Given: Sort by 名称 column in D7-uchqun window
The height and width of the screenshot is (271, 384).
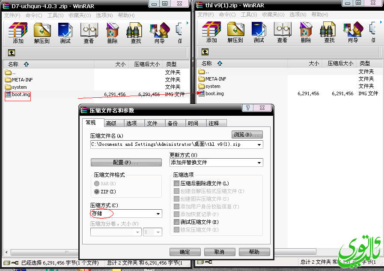Looking at the screenshot, I should pos(48,64).
